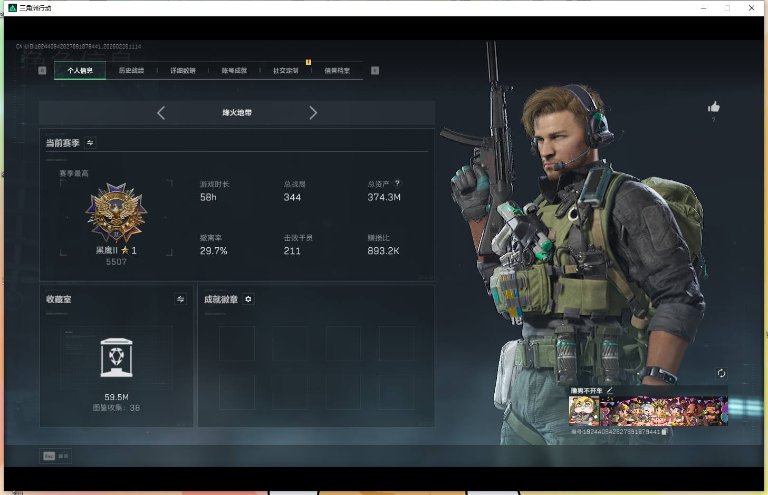Click the 图鉴收集: 38 text
This screenshot has height=495, width=768.
[117, 407]
